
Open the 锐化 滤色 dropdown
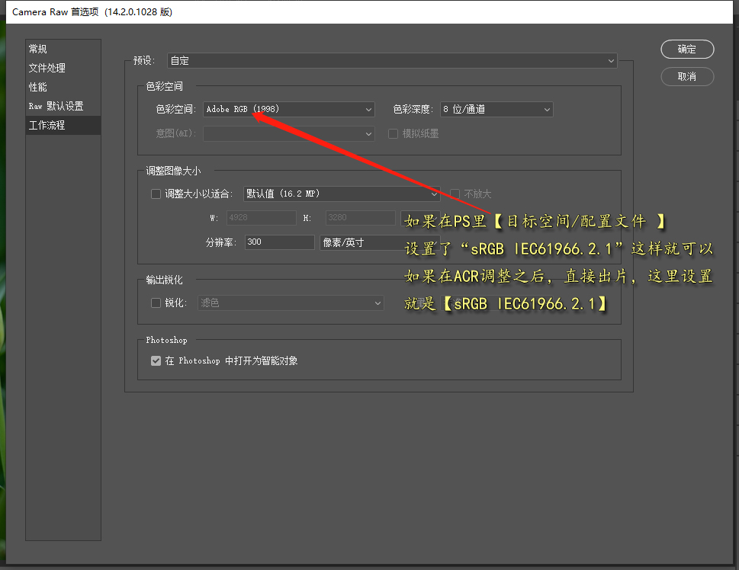291,303
